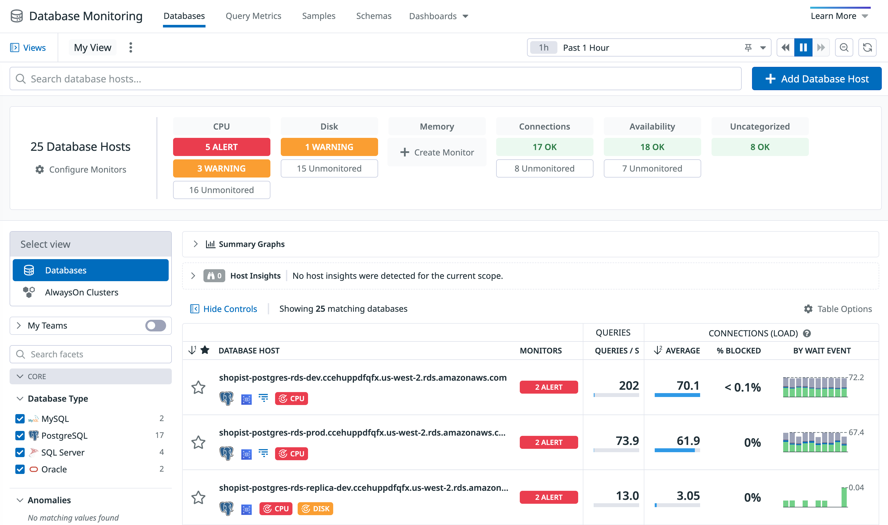Screen dimensions: 888x525
Task: Select the Databases top tab
Action: (x=184, y=16)
